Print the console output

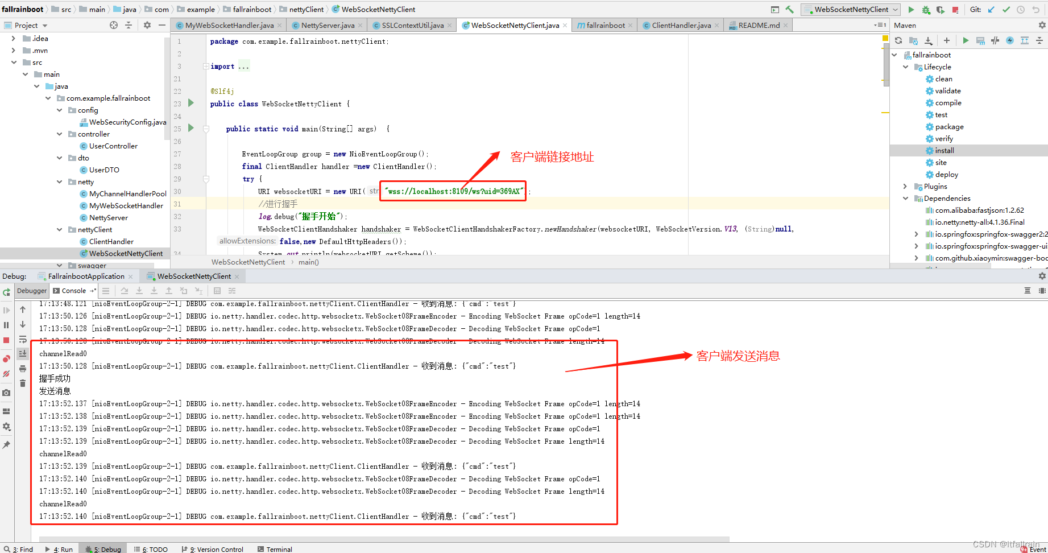pos(23,369)
